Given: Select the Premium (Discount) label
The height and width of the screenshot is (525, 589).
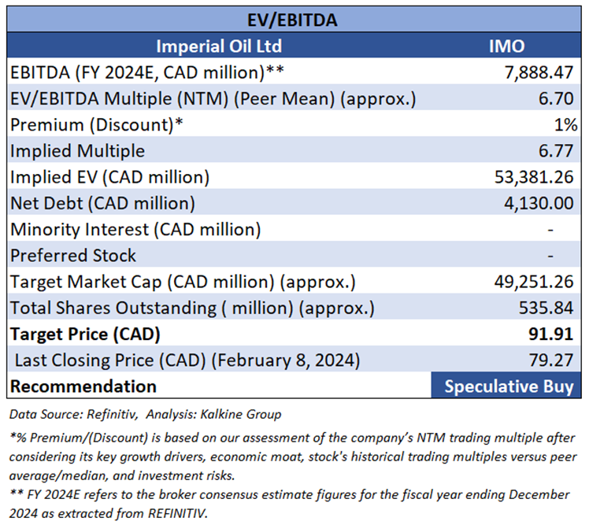Looking at the screenshot, I should (x=97, y=124).
